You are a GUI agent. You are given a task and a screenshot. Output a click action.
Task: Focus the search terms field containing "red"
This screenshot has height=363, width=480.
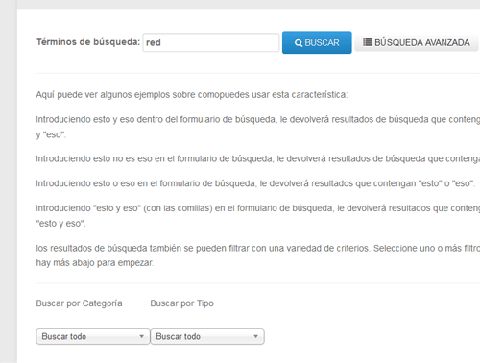click(211, 42)
